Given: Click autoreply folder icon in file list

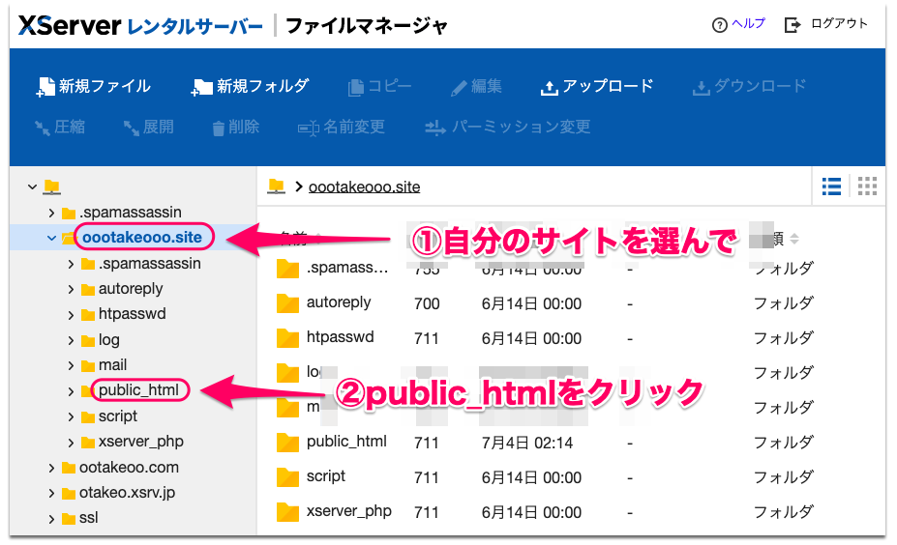Looking at the screenshot, I should [x=287, y=303].
